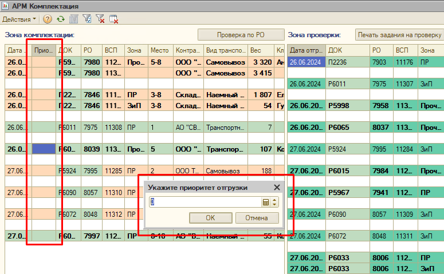Image resolution: width=444 pixels, height=274 pixels.
Task: Click P6072 cell in left table
Action: (x=68, y=215)
